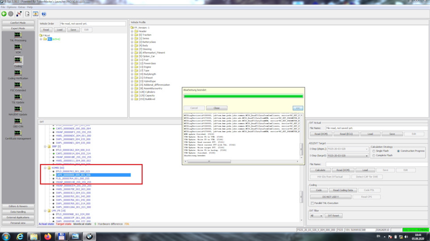Switch to Expert Mode
The width and height of the screenshot is (430, 241).
click(18, 29)
